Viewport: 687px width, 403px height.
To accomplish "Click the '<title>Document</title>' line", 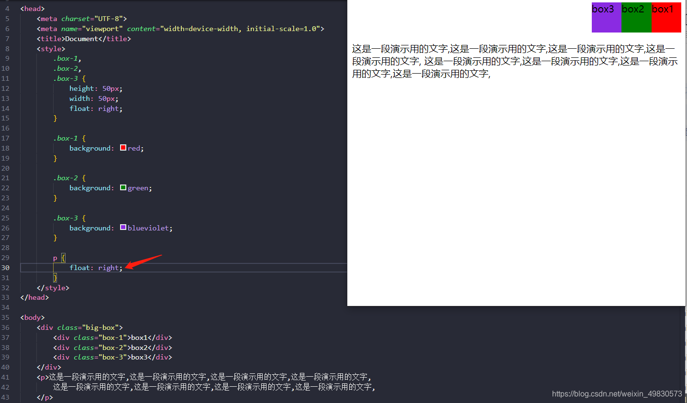I will [x=84, y=39].
